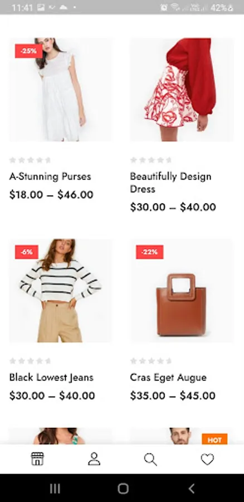Tap the -25% discount badge
This screenshot has height=502, width=244.
click(28, 51)
